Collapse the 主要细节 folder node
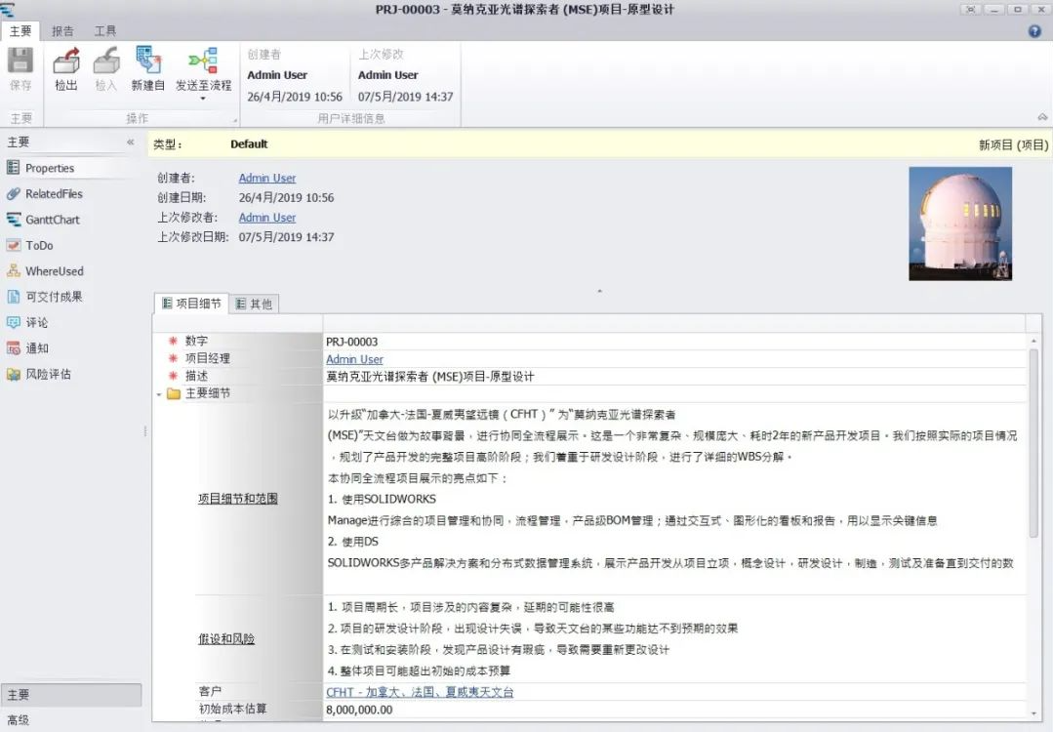The width and height of the screenshot is (1053, 732). (x=159, y=394)
